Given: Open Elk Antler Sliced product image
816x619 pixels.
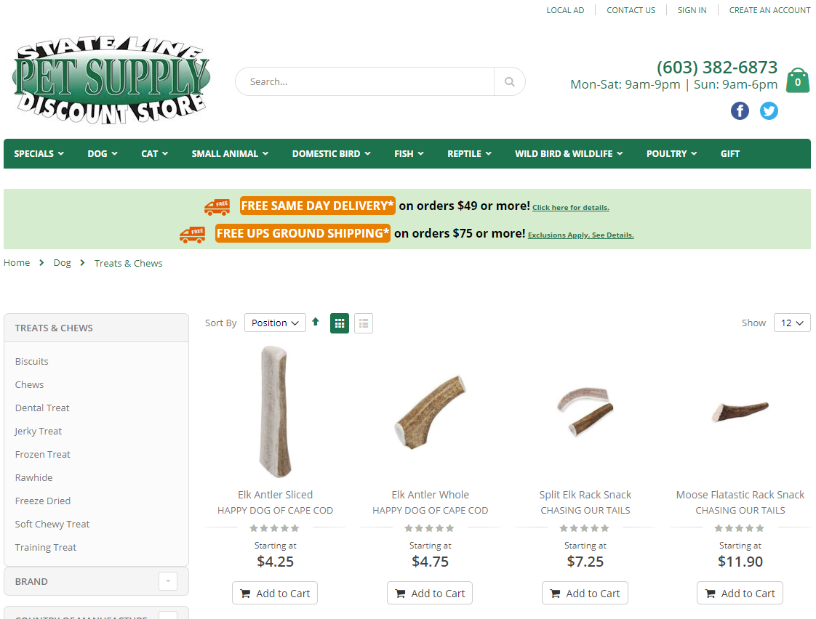Looking at the screenshot, I should coord(275,412).
